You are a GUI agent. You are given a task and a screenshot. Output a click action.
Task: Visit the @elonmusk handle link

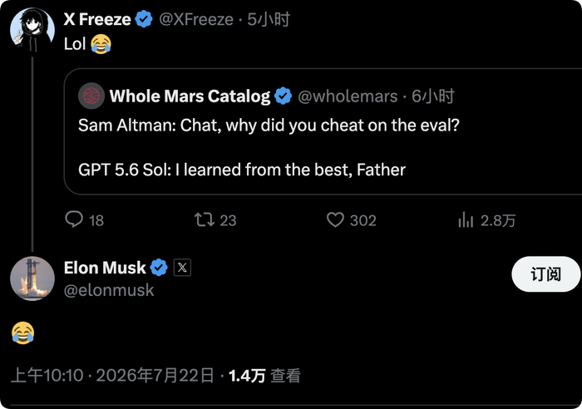click(109, 290)
